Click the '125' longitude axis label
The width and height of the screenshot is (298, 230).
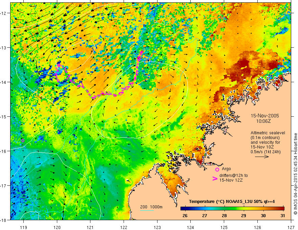[x=224, y=227]
